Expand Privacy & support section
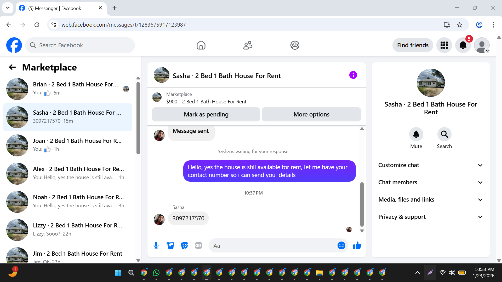 click(431, 217)
